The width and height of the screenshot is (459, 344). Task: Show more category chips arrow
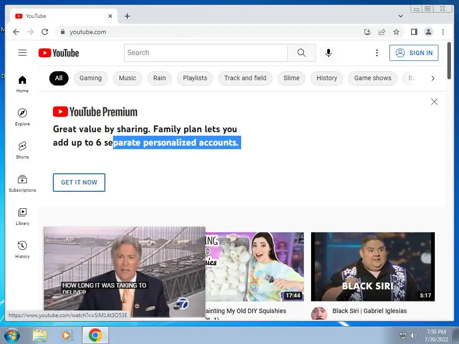pyautogui.click(x=433, y=78)
